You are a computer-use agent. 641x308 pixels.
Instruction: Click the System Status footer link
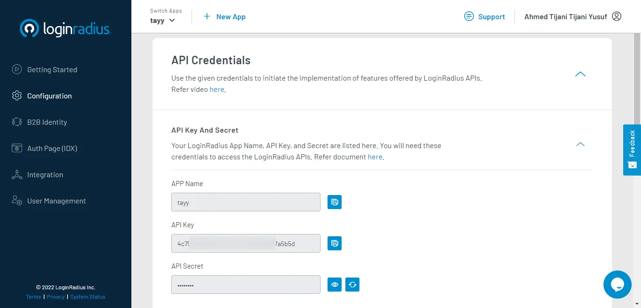click(x=88, y=296)
